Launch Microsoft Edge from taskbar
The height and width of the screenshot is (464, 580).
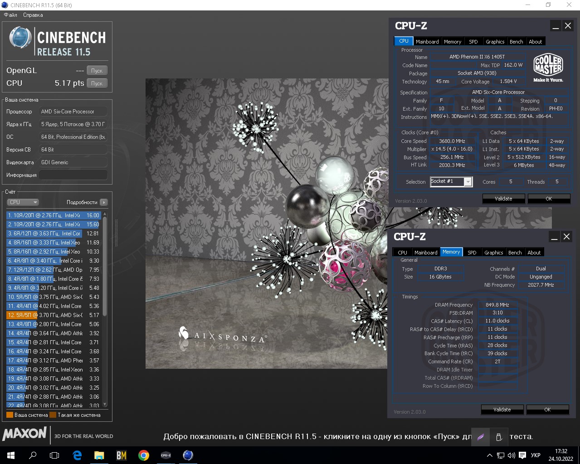(x=77, y=455)
